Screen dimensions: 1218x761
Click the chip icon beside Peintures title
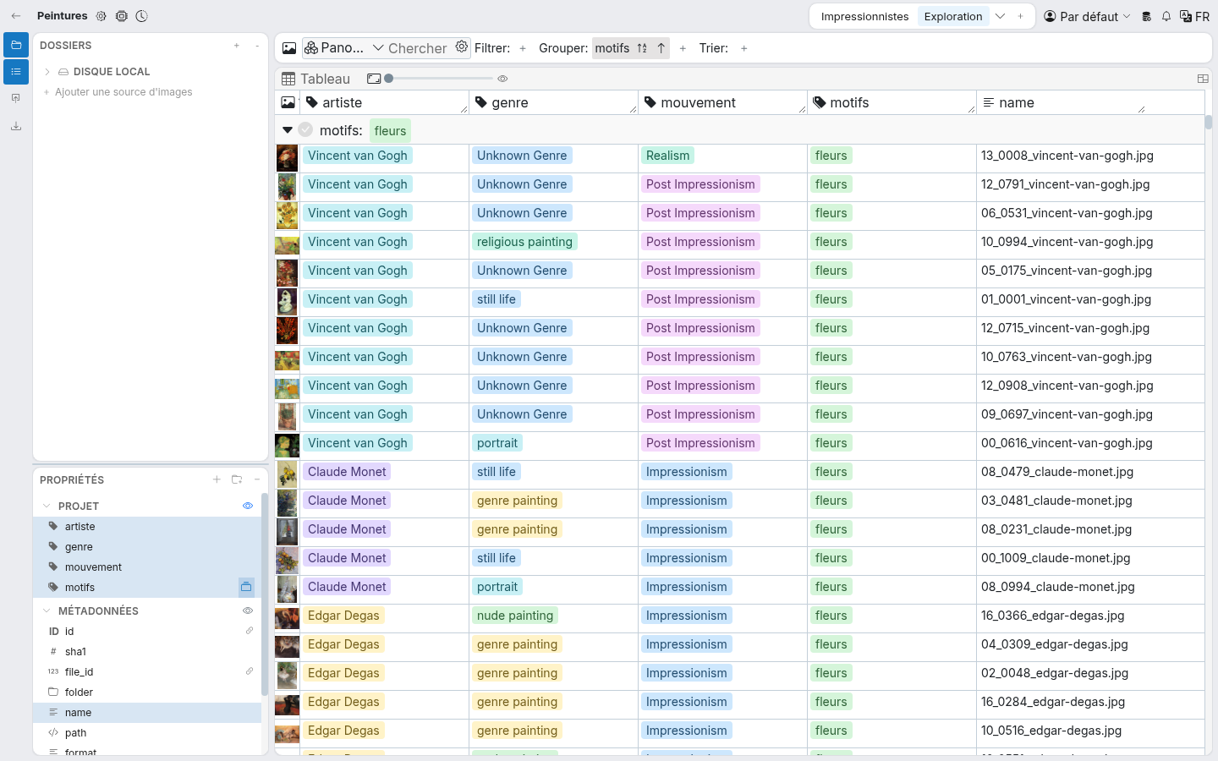coord(122,16)
